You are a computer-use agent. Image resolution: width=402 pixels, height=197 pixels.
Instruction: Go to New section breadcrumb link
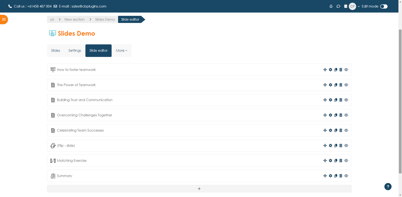coord(74,19)
